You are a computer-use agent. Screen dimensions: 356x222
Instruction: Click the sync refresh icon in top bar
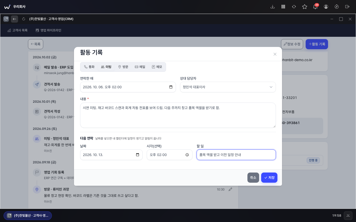point(294,7)
